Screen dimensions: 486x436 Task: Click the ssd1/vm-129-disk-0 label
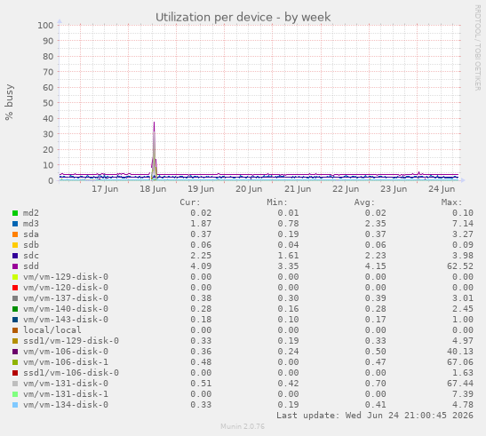[71, 341]
